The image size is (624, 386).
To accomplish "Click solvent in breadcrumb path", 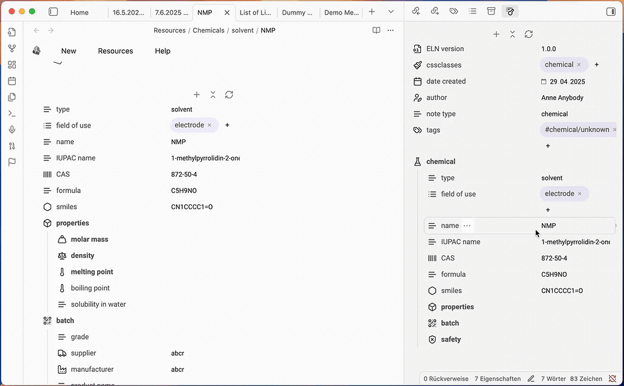I will pos(243,30).
